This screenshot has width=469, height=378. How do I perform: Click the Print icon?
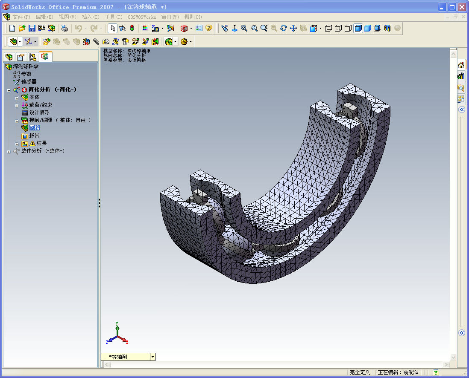64,29
